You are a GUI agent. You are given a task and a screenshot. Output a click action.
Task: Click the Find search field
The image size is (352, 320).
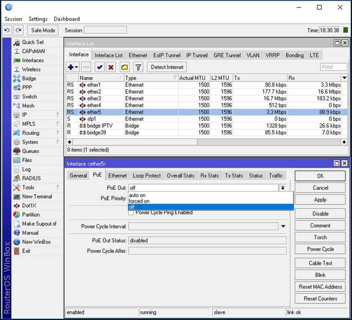(334, 67)
